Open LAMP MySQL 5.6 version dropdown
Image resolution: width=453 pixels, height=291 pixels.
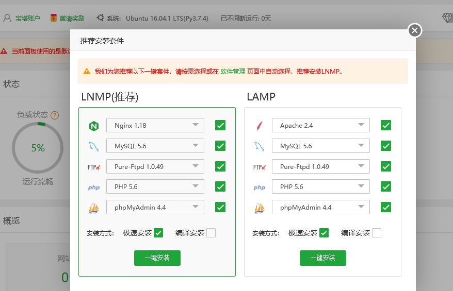click(321, 146)
